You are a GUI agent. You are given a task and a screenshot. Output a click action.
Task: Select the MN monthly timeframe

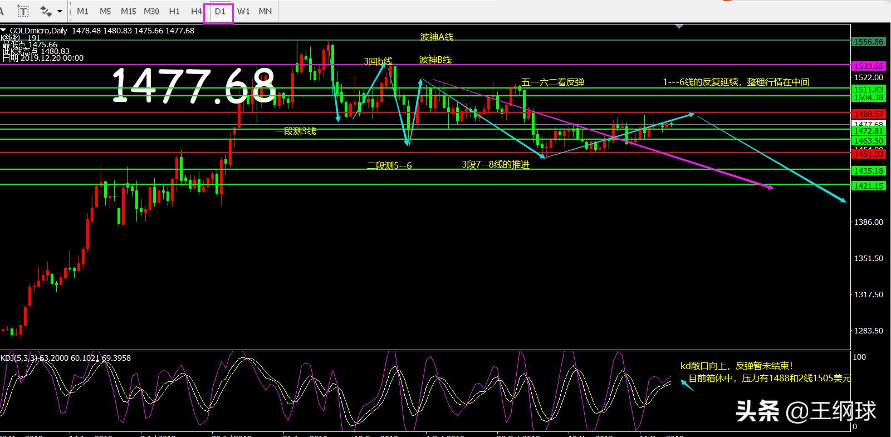point(265,11)
